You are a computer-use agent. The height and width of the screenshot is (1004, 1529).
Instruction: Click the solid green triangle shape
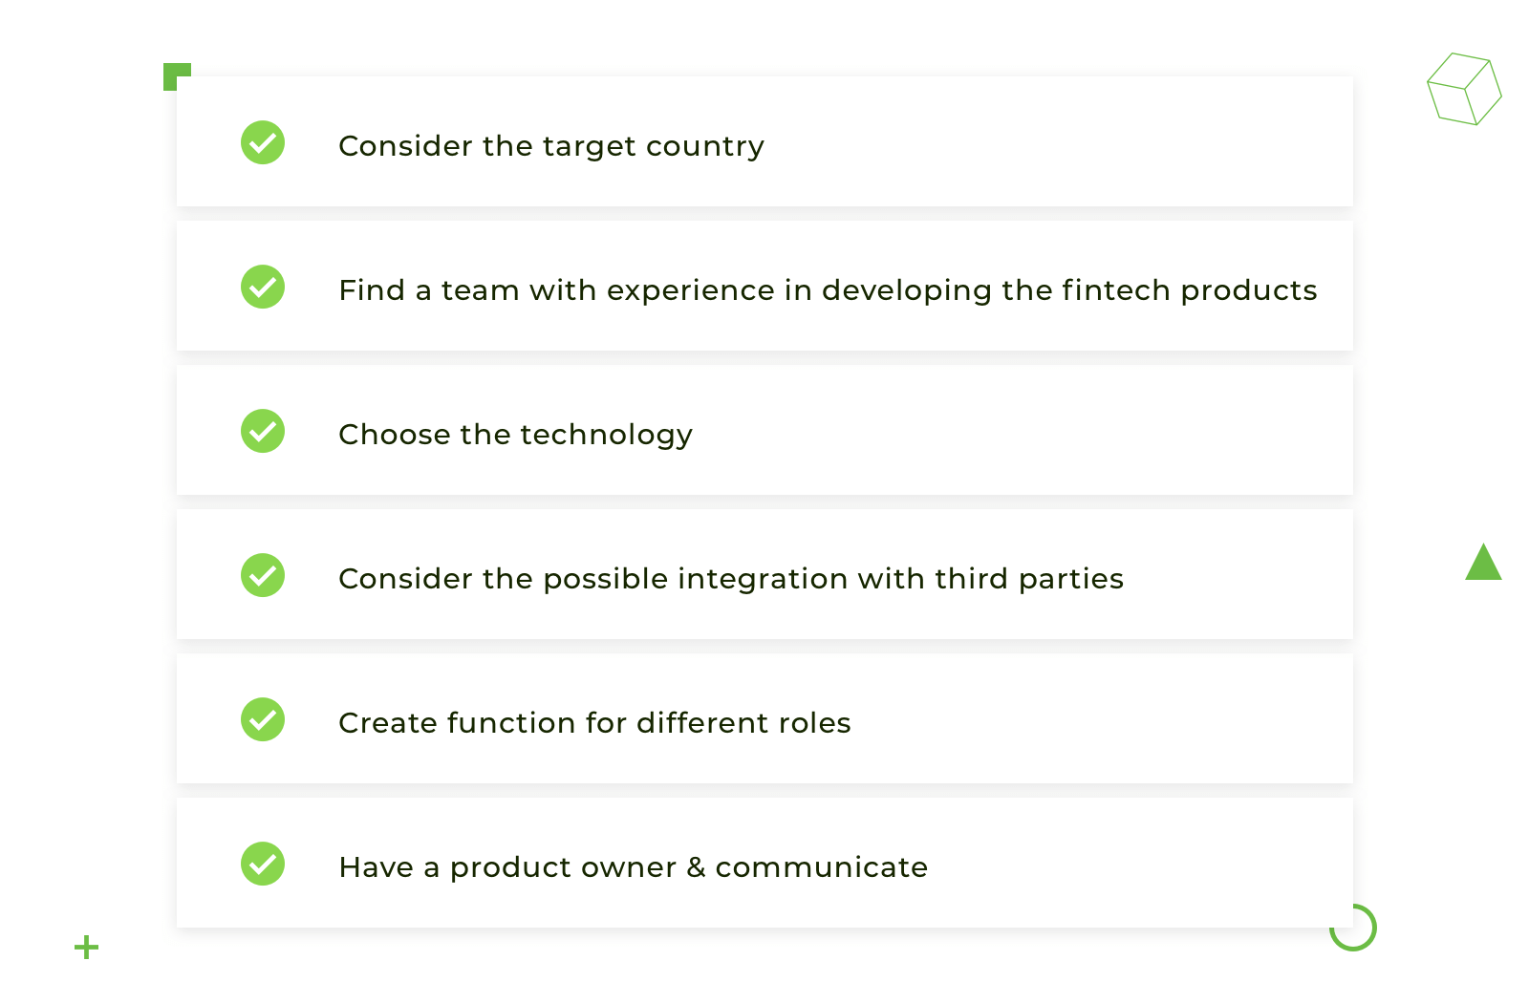click(1483, 565)
